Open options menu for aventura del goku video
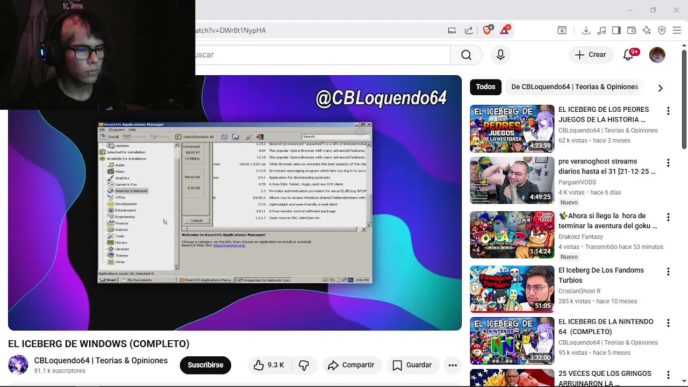Image resolution: width=688 pixels, height=387 pixels. [668, 217]
